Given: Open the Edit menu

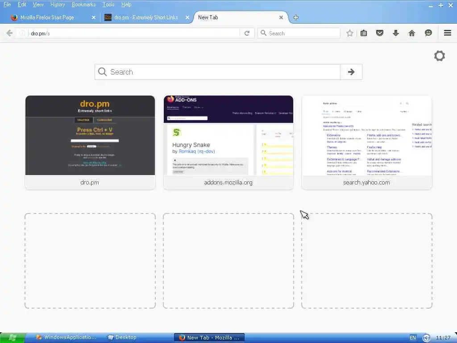Looking at the screenshot, I should (x=22, y=4).
